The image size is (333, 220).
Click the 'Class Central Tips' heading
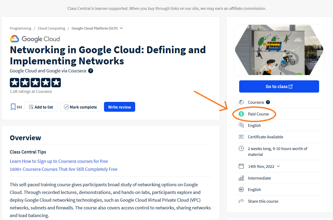coord(28,152)
